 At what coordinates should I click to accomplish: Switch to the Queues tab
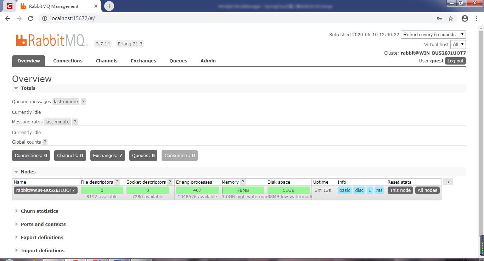178,61
